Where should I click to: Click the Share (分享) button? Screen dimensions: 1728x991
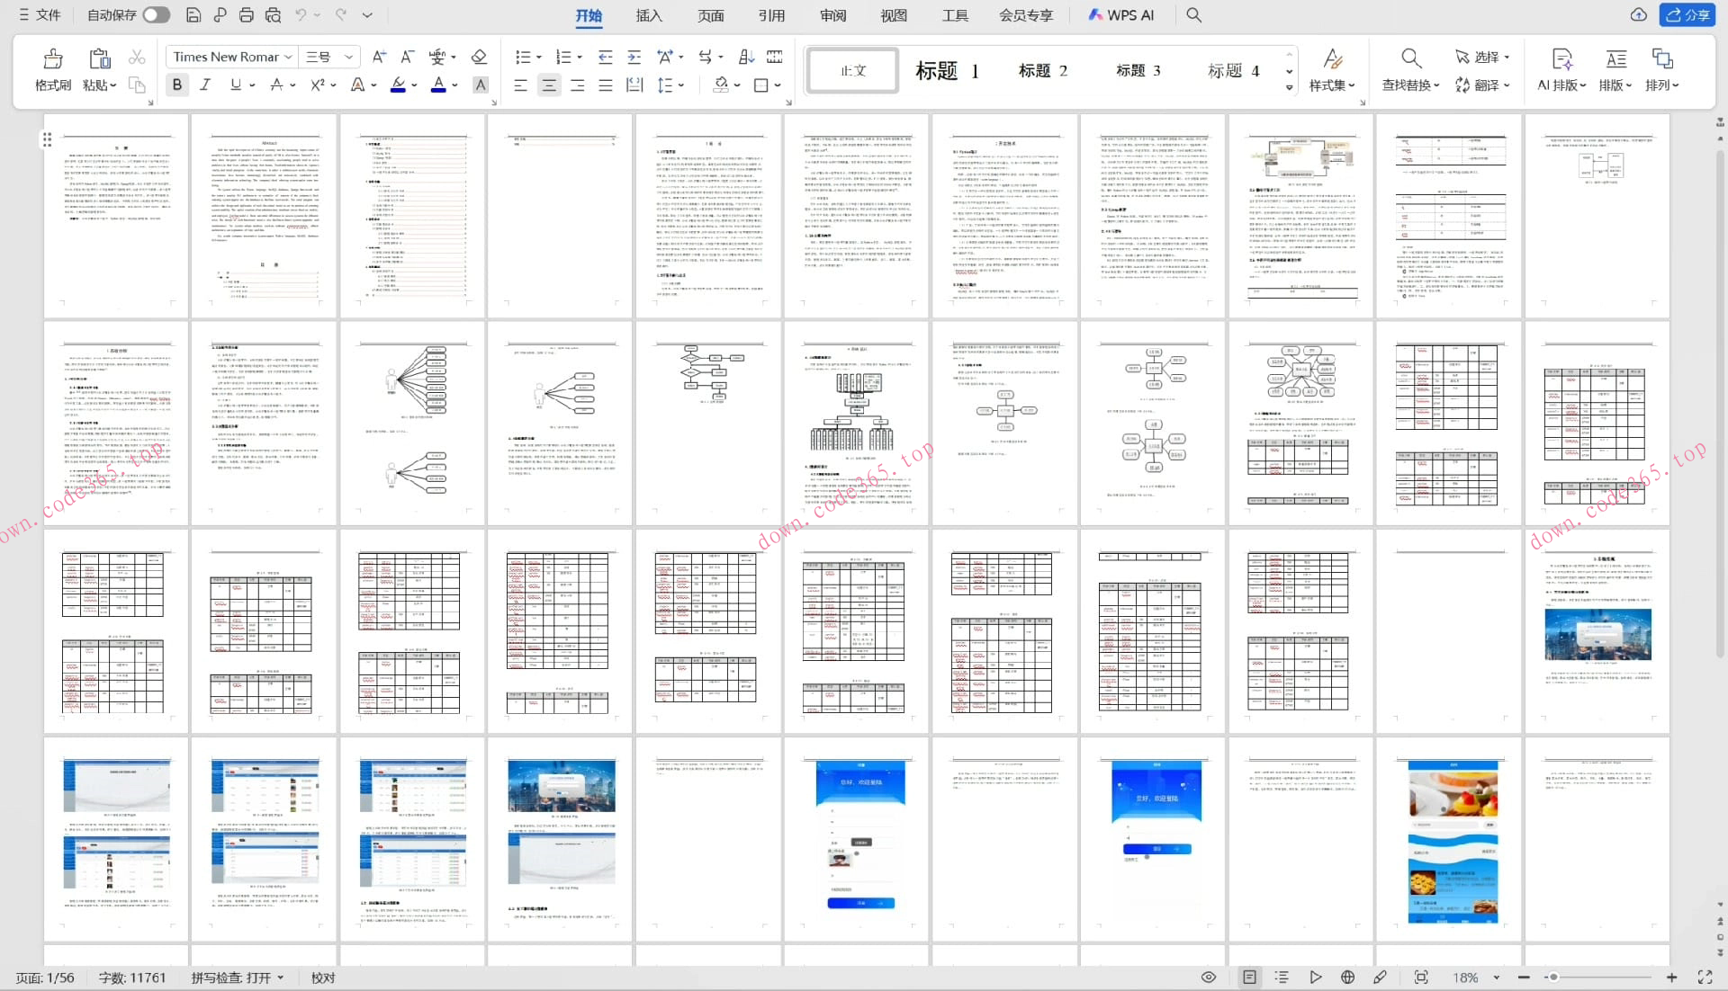1687,15
